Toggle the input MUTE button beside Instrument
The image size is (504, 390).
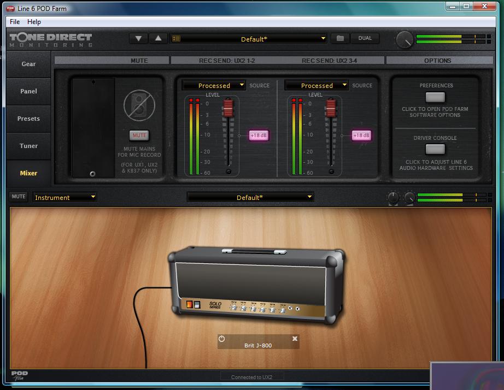point(19,196)
